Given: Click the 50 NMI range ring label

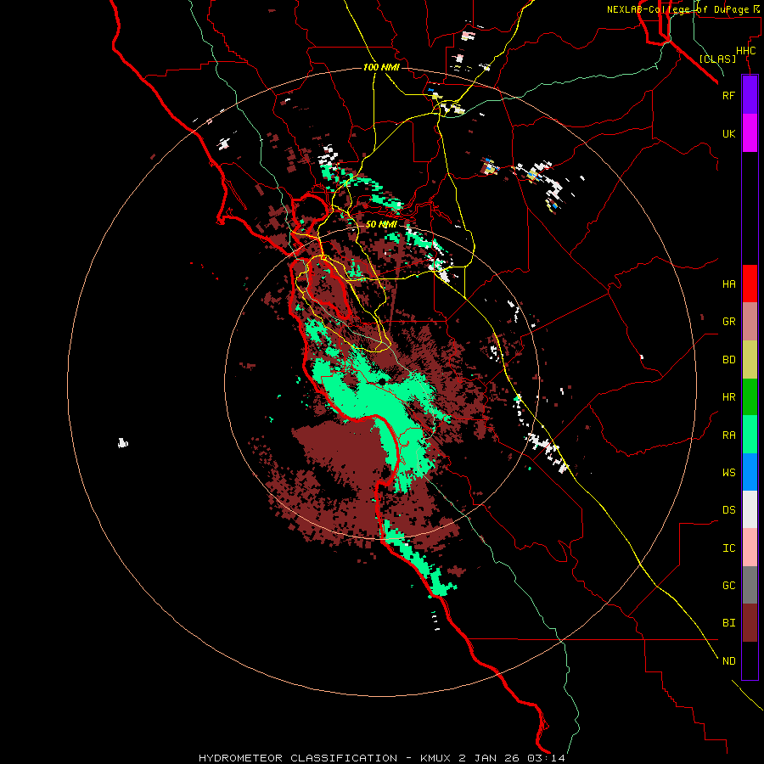Looking at the screenshot, I should tap(381, 225).
